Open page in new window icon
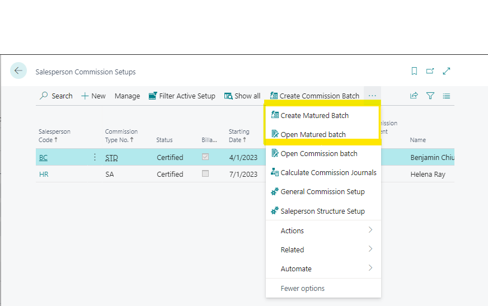 (430, 71)
